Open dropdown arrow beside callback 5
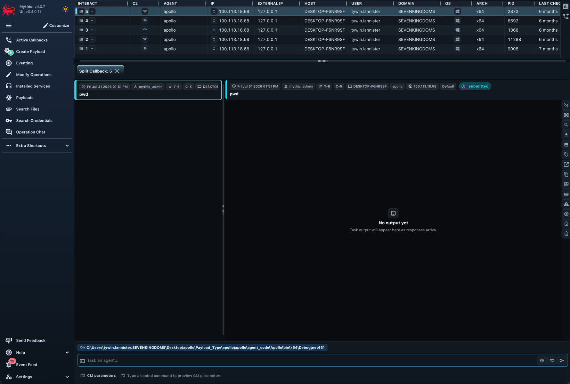 [92, 11]
